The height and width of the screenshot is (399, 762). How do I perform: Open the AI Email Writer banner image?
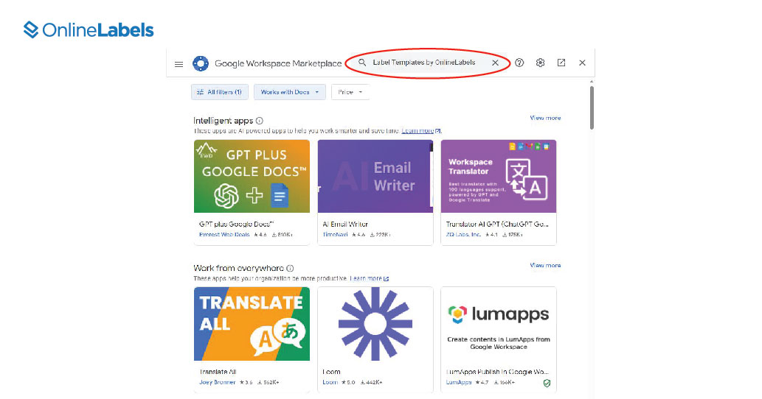pyautogui.click(x=375, y=177)
